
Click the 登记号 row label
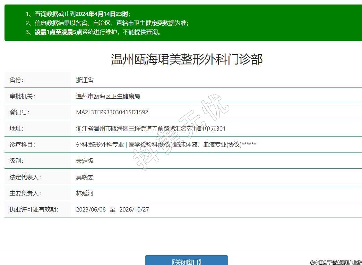pos(19,113)
